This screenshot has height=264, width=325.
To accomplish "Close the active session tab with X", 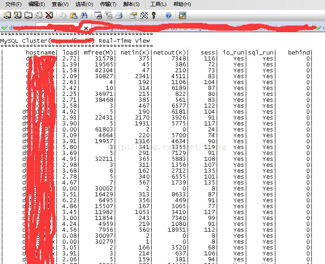I will pos(86,28).
